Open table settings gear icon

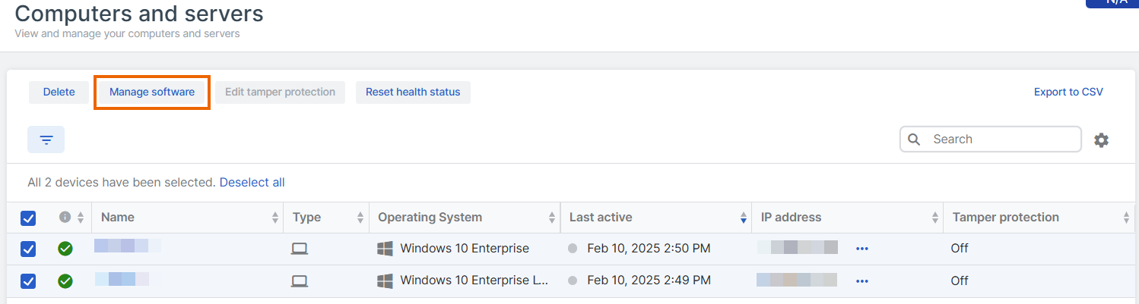click(x=1101, y=139)
